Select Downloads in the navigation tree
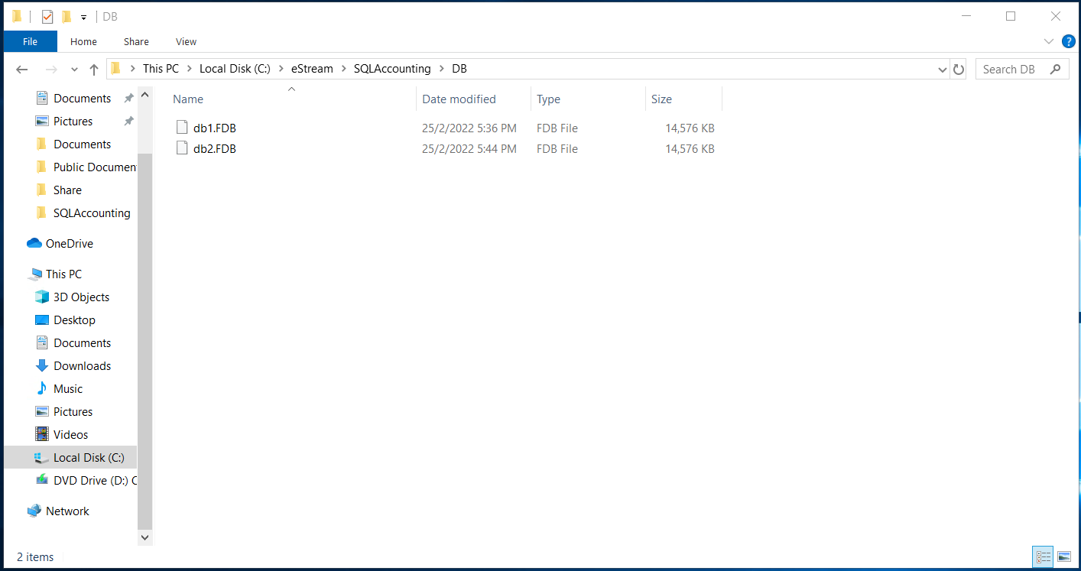The height and width of the screenshot is (571, 1081). (82, 366)
